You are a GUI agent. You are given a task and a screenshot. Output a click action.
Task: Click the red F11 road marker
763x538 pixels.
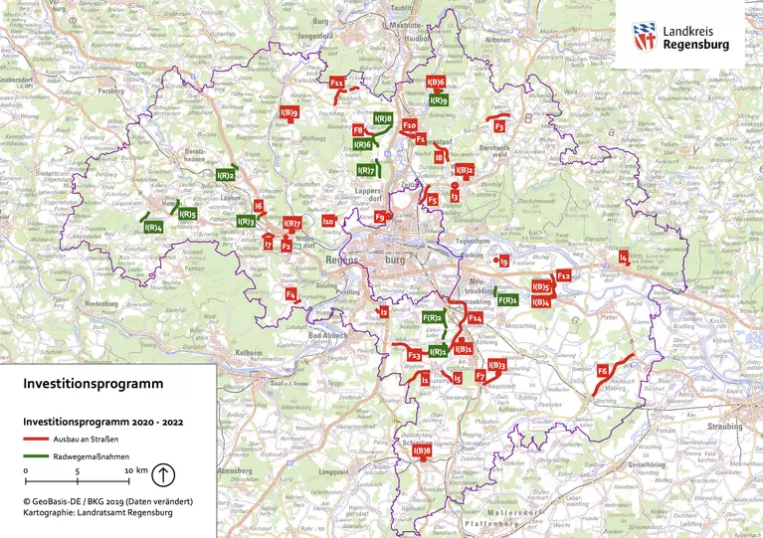336,83
